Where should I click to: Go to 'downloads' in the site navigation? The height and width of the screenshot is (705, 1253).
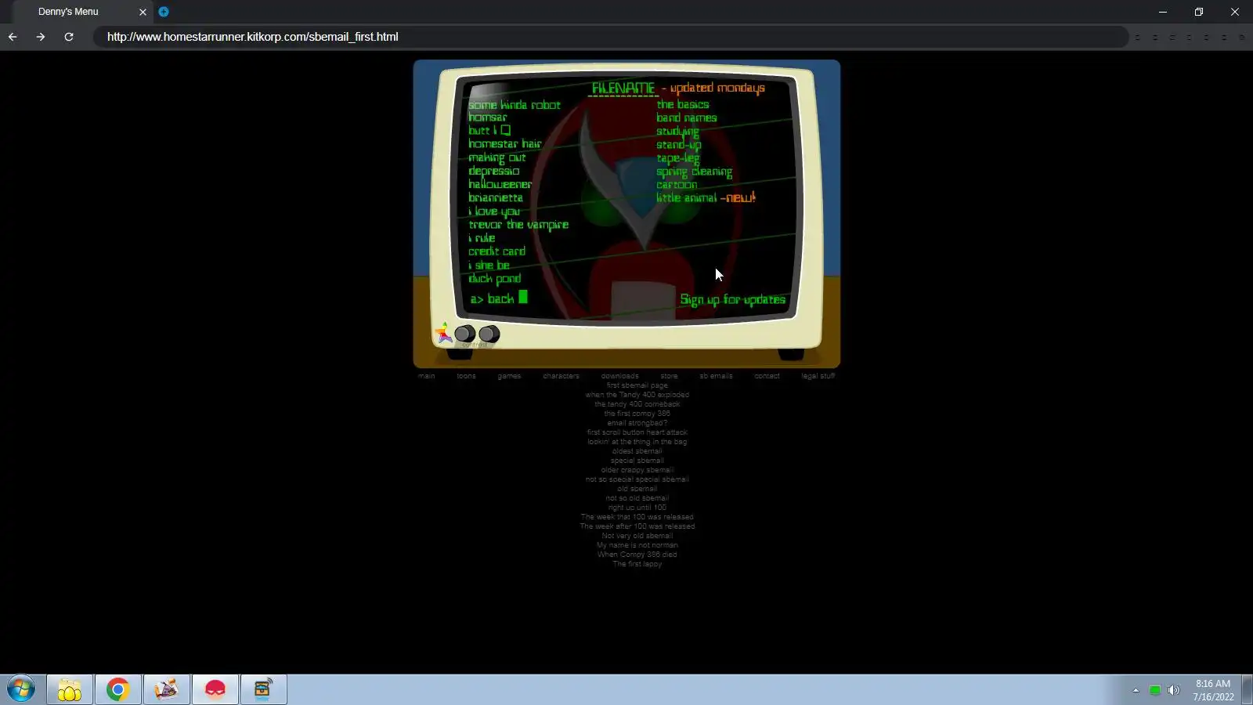[620, 376]
